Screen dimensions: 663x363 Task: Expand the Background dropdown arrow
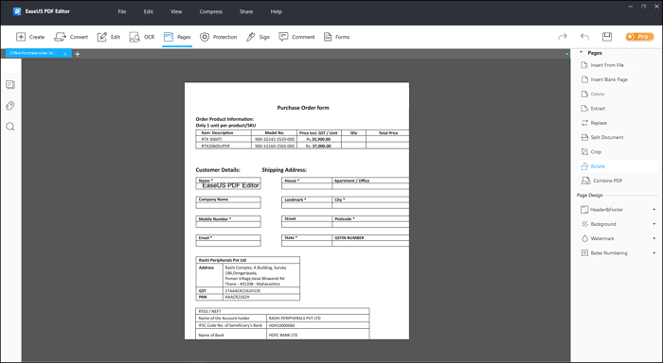pyautogui.click(x=654, y=224)
